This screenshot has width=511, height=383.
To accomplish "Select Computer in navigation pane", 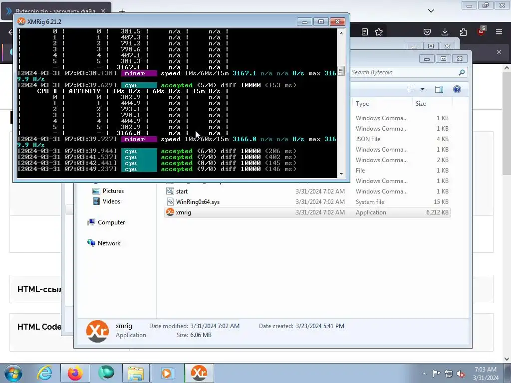I will 111,222.
